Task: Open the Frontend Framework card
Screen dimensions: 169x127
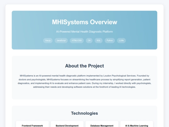Action: (32, 124)
